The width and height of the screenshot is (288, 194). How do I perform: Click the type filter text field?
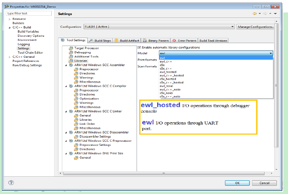pos(29,13)
